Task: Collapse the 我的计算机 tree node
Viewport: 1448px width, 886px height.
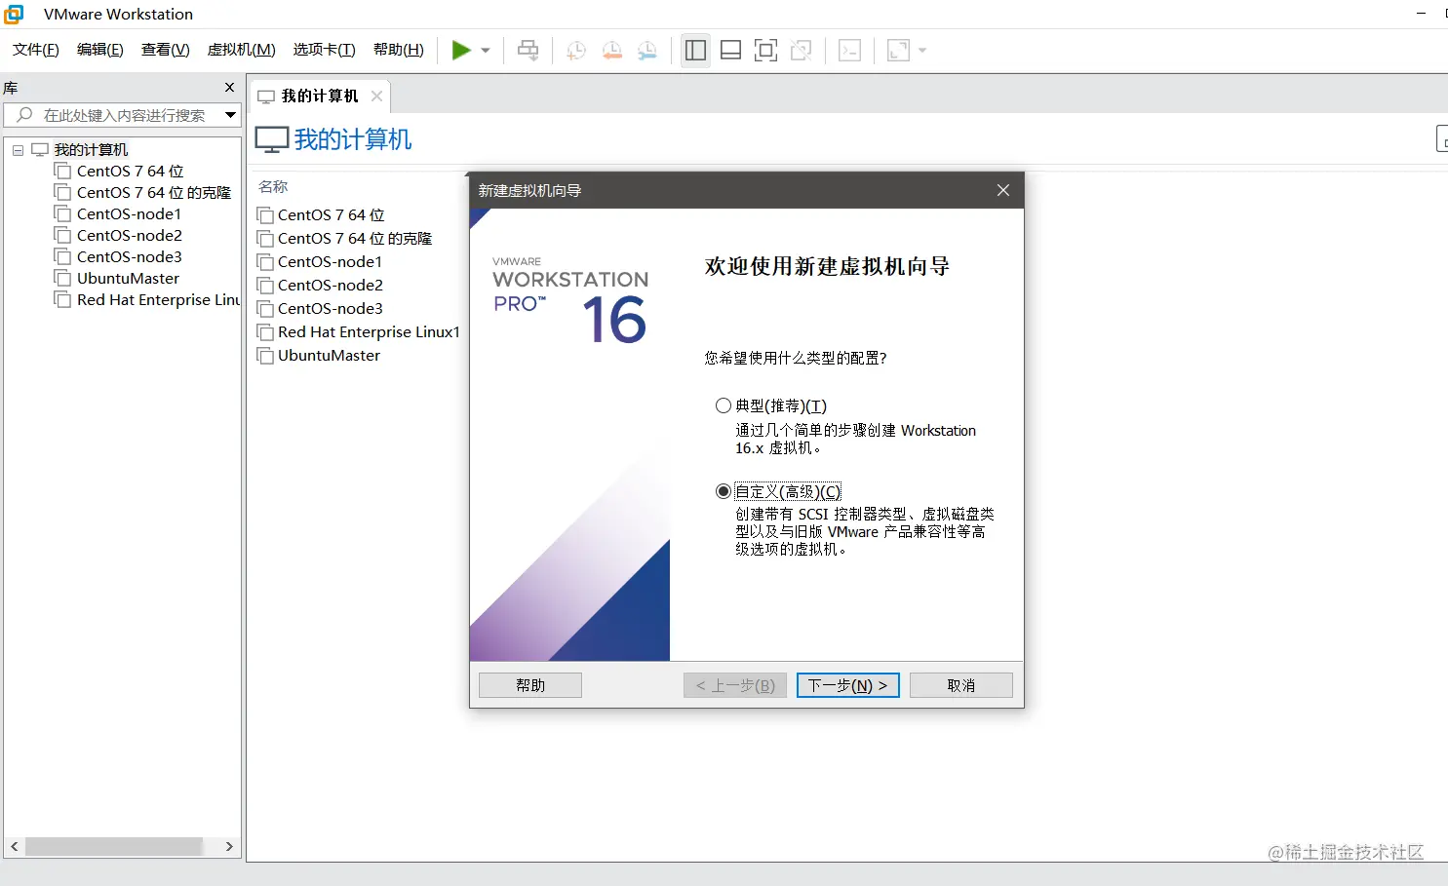Action: [x=18, y=150]
